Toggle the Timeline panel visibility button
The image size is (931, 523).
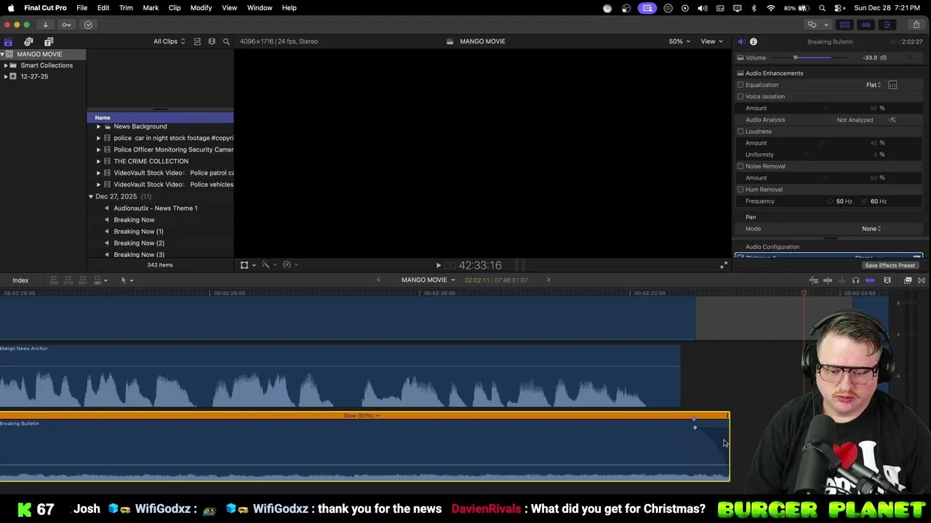(x=866, y=25)
